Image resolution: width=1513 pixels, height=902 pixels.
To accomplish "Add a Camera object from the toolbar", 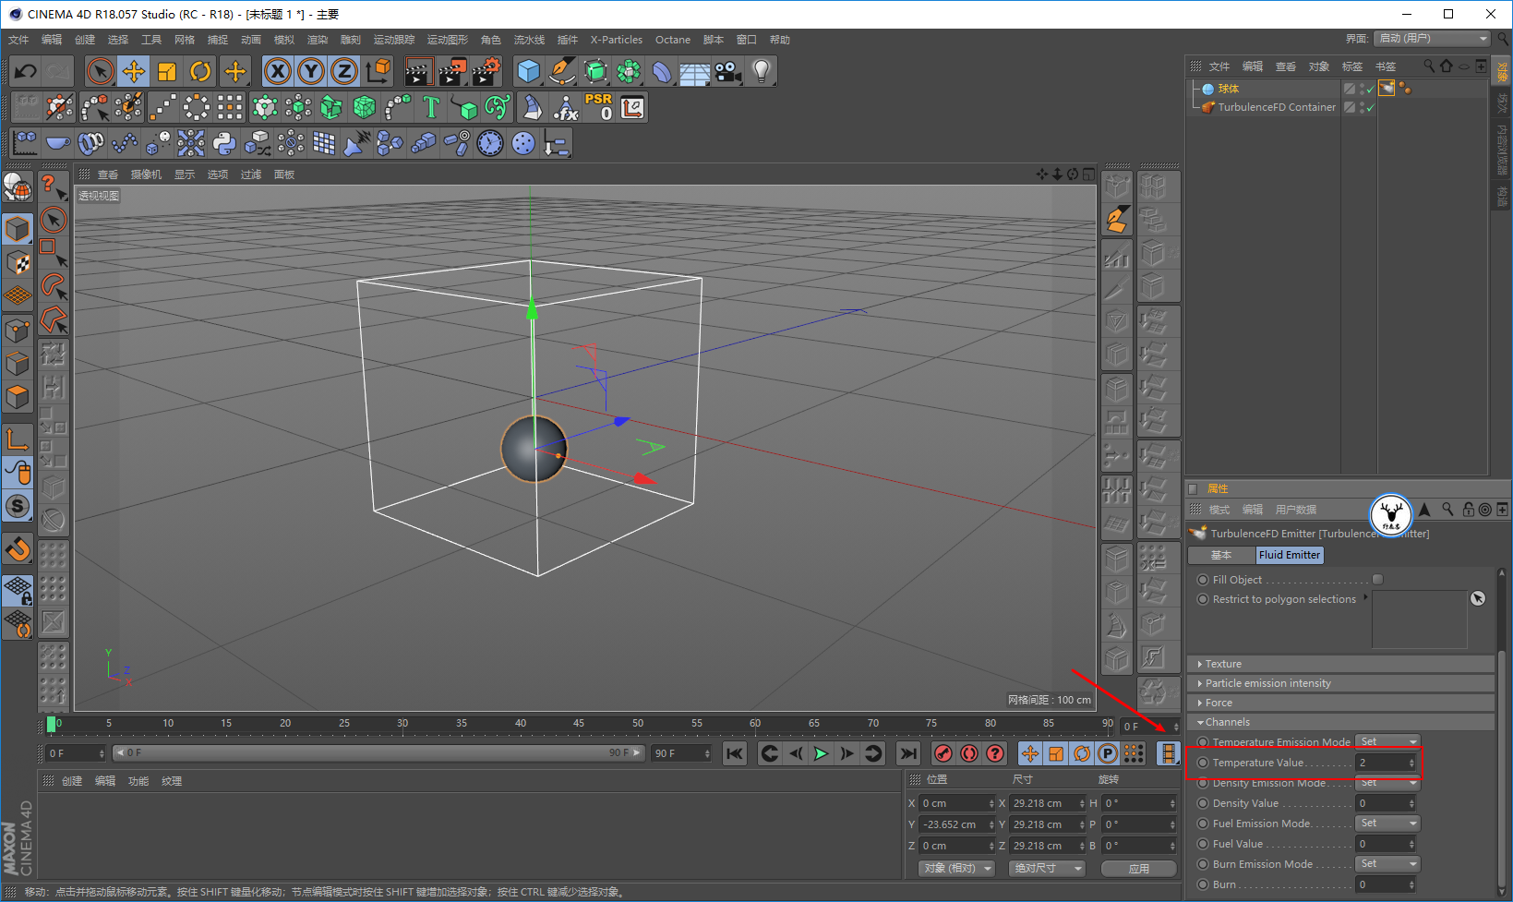I will pos(728,71).
